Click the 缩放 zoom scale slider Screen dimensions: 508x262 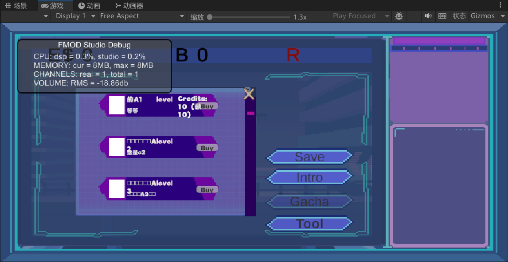click(248, 17)
